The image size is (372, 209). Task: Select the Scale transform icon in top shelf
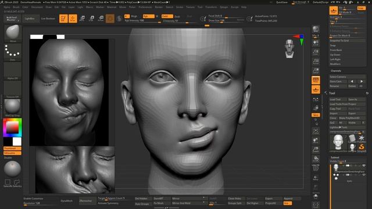91,19
